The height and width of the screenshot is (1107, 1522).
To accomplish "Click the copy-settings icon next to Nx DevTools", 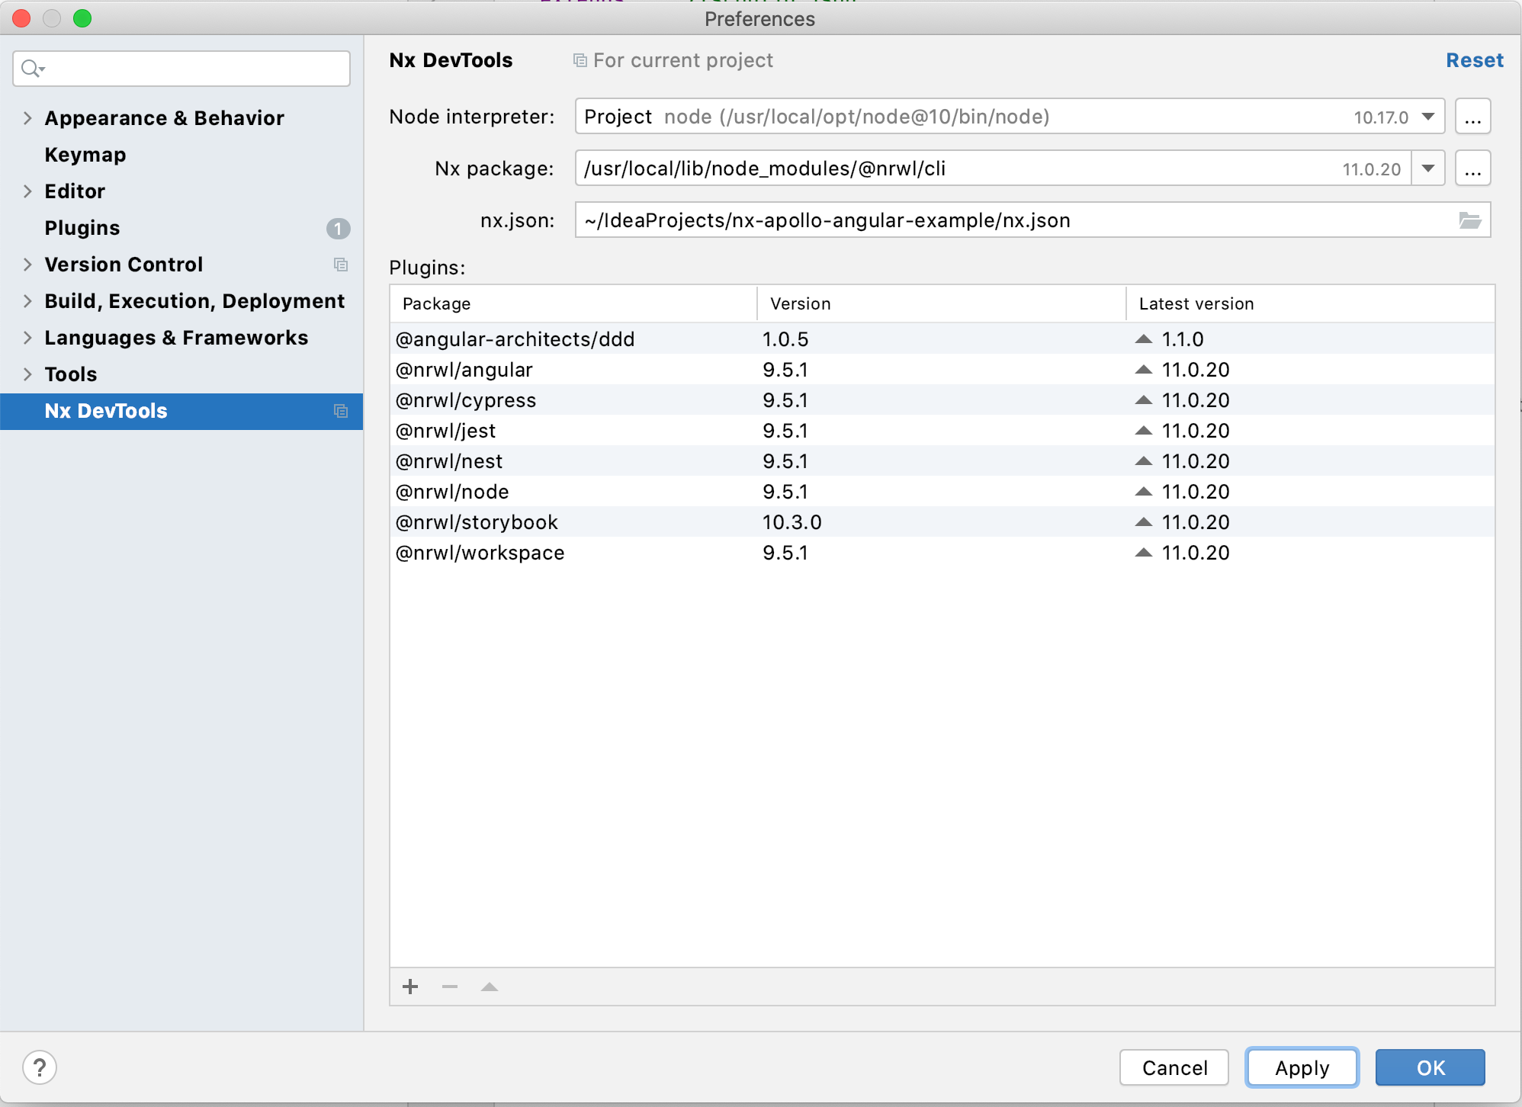I will pos(341,411).
